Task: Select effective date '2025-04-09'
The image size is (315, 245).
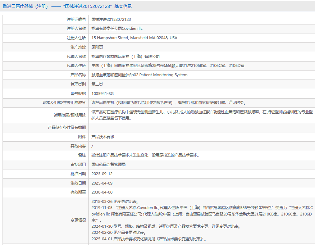Action: tap(102, 183)
